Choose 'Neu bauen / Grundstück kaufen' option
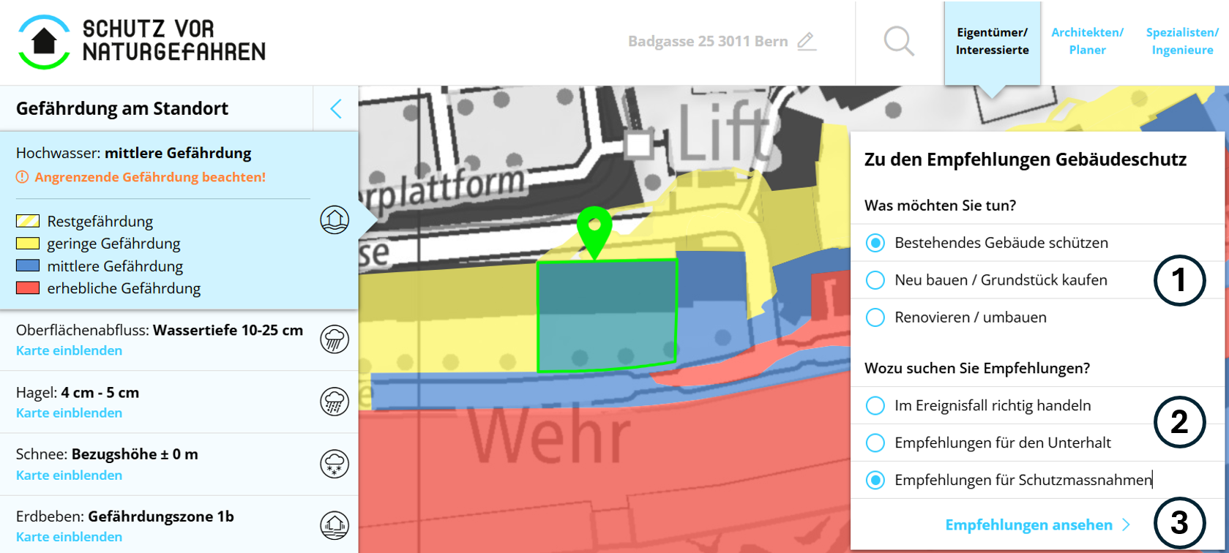 [875, 280]
